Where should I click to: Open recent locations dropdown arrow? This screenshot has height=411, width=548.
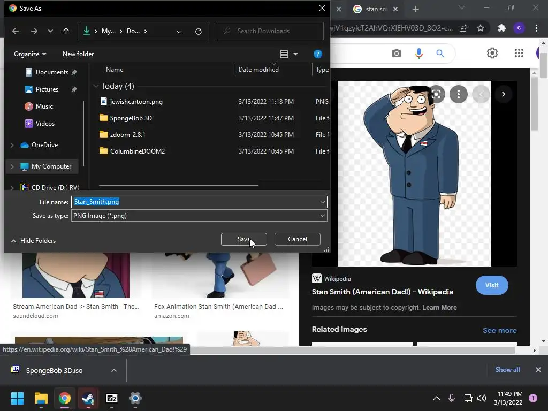point(50,31)
